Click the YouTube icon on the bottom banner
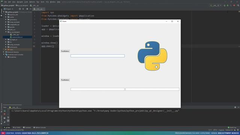The image size is (240, 135). coord(3,133)
